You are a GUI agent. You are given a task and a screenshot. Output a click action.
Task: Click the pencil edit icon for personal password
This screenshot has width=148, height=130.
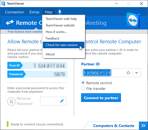[62, 101]
